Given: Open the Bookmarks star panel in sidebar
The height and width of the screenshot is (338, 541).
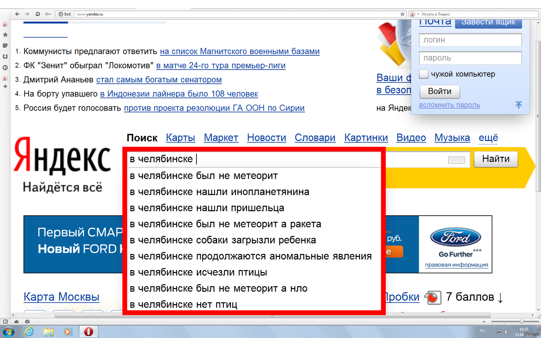Looking at the screenshot, I should tap(5, 35).
